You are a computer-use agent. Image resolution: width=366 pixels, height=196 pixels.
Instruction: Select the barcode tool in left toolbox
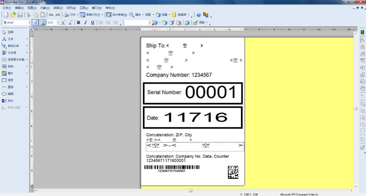click(8, 66)
